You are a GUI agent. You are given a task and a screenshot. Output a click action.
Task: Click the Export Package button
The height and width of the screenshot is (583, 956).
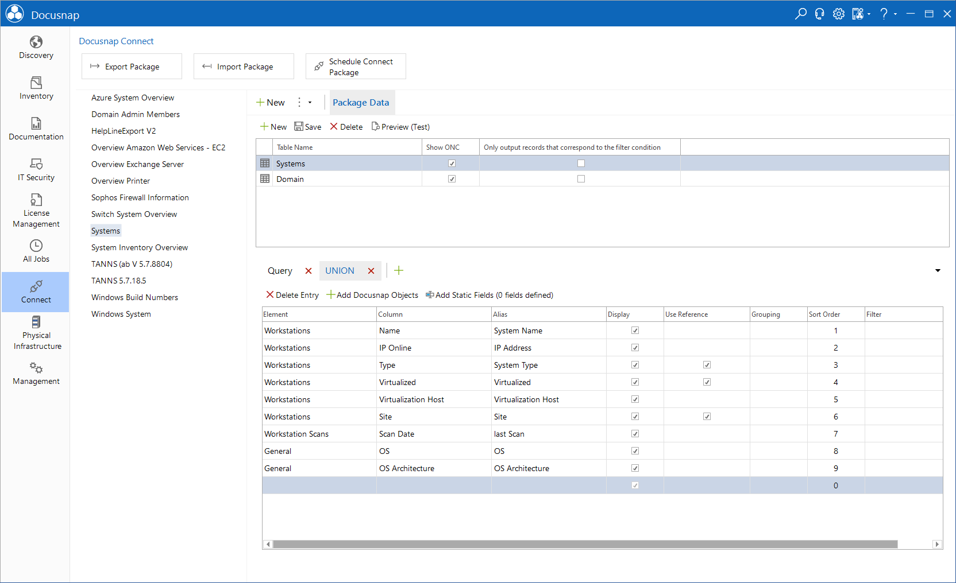coord(132,66)
